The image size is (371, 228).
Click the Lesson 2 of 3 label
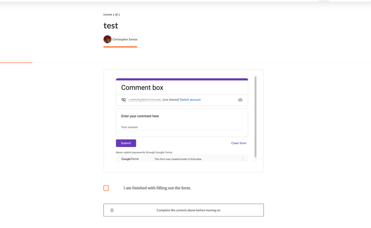pyautogui.click(x=111, y=14)
